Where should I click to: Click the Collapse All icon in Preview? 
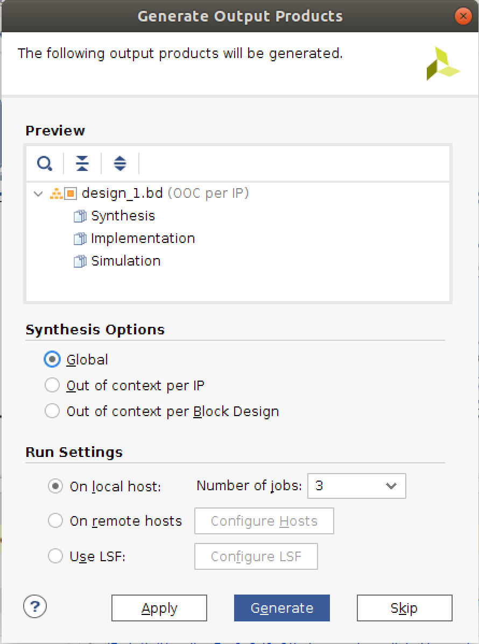click(82, 163)
